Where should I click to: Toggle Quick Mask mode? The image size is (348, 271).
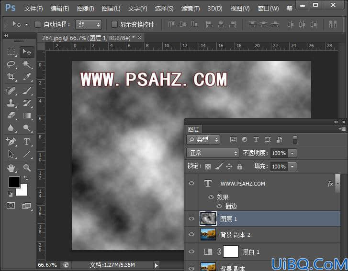(x=11, y=206)
